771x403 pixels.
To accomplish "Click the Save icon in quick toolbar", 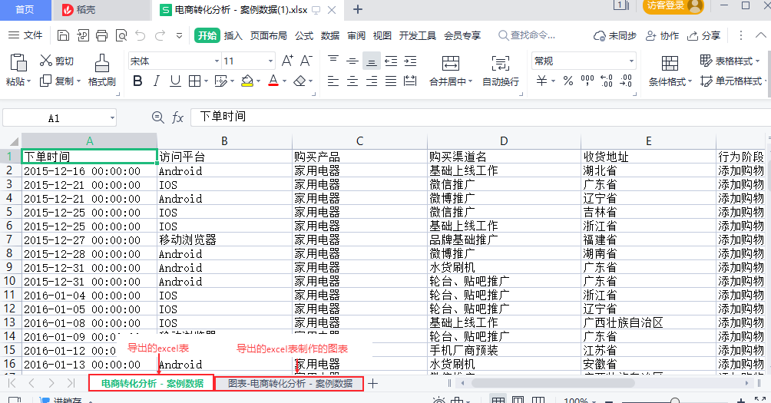I will click(63, 35).
